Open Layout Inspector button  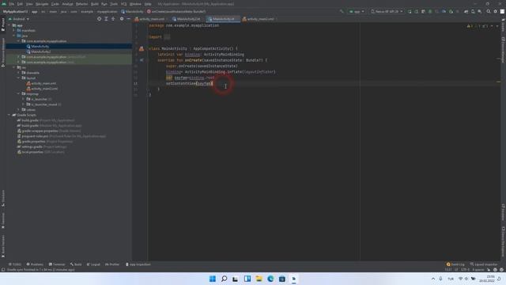pos(484,264)
